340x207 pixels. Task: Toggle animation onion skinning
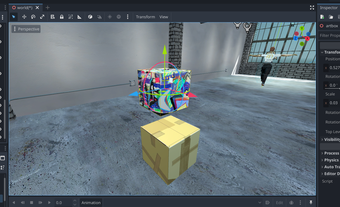click(x=291, y=203)
